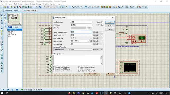170x95 pixels.
Task: Click the binoculars Search icon
Action: coord(131,7)
